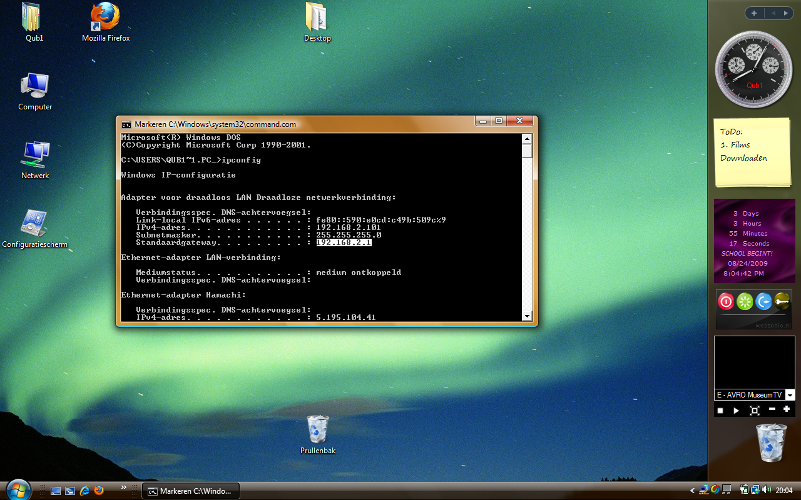Click scroll down arrow in command window

pyautogui.click(x=527, y=316)
